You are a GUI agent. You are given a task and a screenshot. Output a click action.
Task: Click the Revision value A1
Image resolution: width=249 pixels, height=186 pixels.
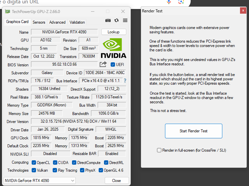88,40
